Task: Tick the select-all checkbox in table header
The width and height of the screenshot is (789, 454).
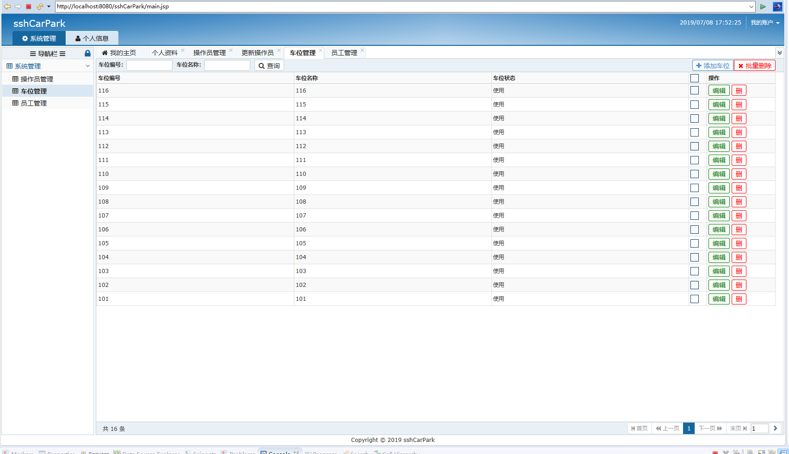Action: tap(694, 78)
